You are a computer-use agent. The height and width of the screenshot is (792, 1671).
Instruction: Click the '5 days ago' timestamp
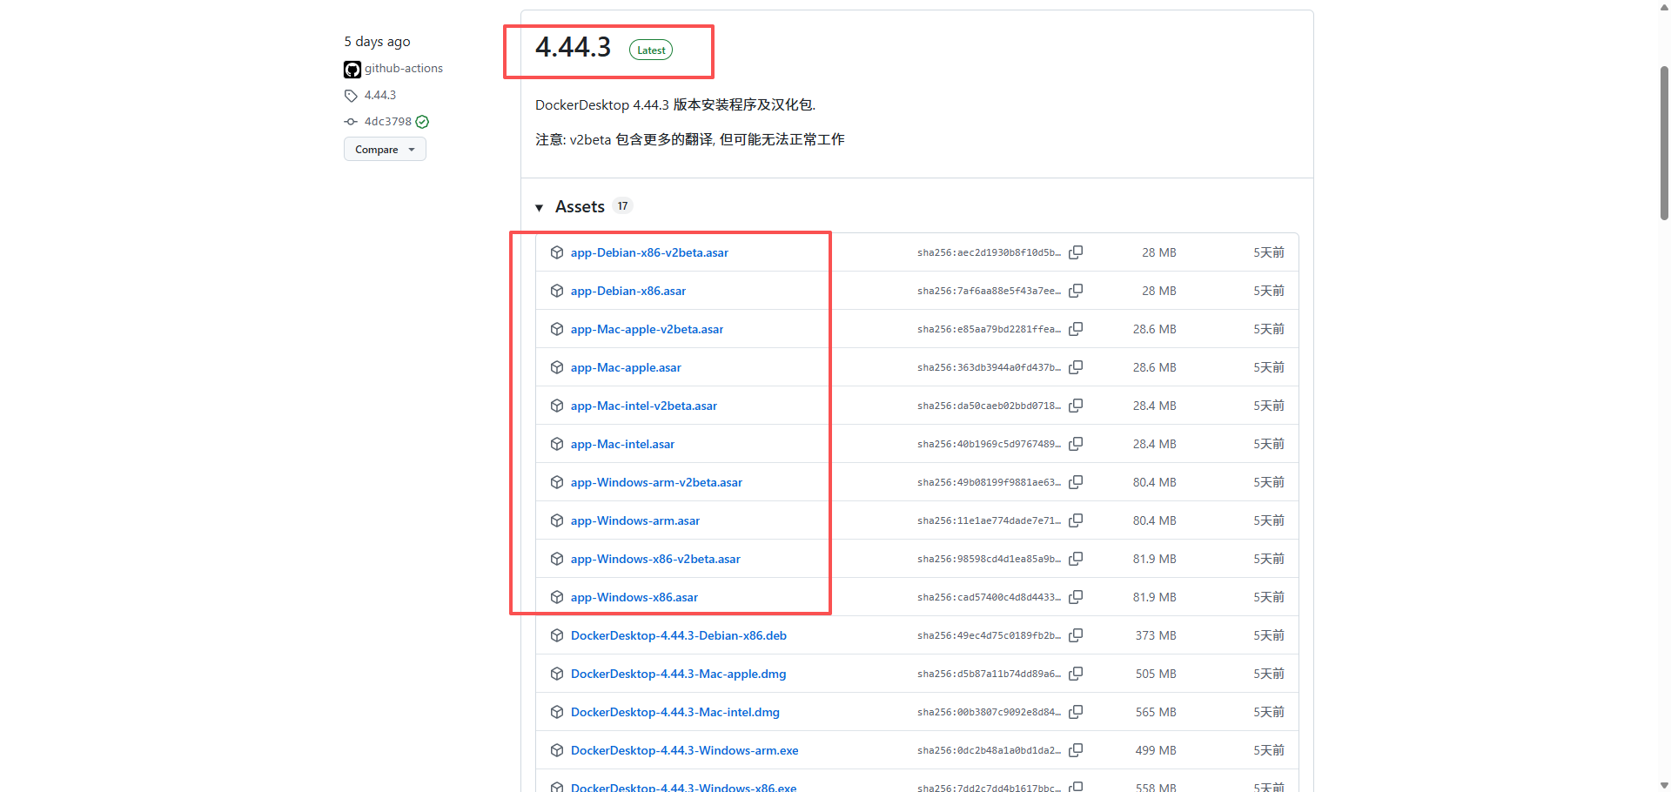pyautogui.click(x=377, y=42)
